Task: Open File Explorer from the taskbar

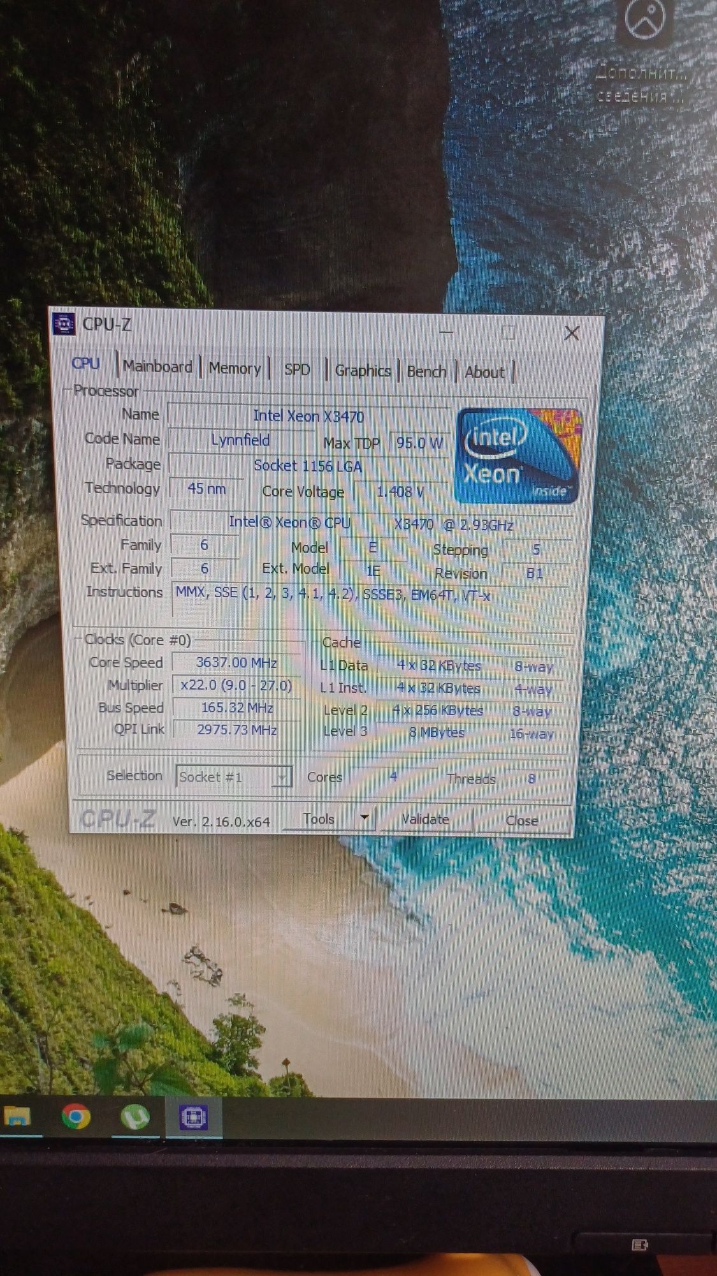Action: [x=18, y=1116]
